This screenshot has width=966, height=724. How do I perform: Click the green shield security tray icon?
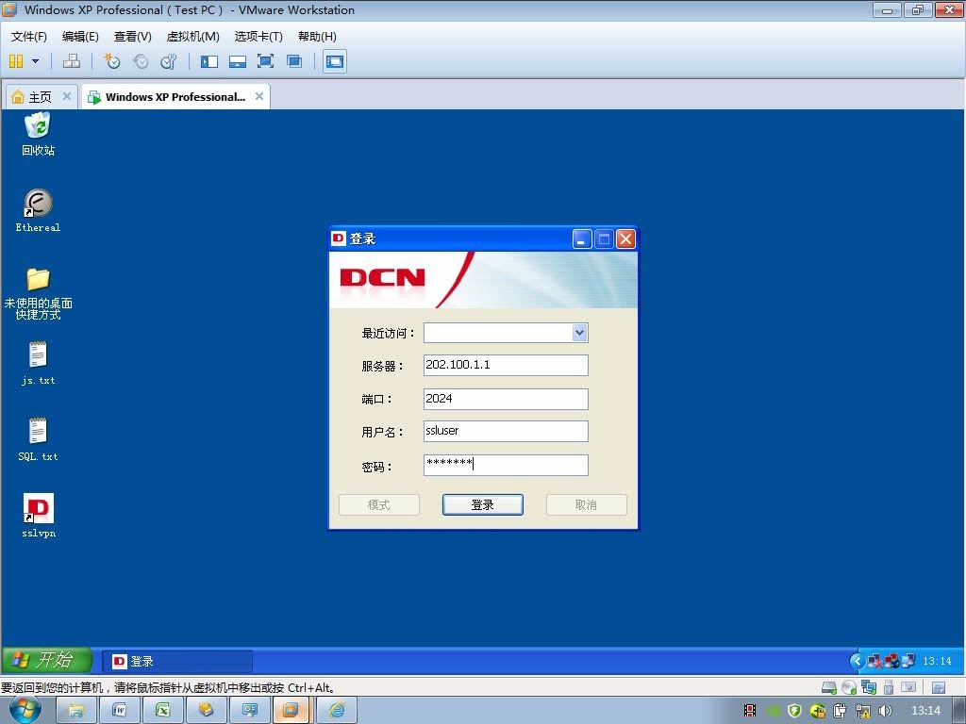tap(794, 711)
